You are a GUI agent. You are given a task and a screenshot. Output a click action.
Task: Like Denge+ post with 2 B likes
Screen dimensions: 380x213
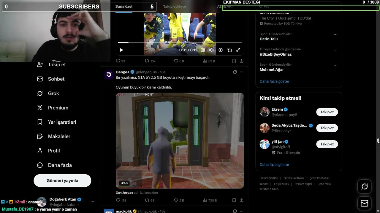179,200
